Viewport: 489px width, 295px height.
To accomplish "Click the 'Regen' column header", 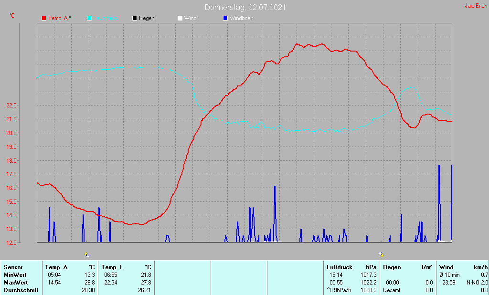I will (392, 267).
